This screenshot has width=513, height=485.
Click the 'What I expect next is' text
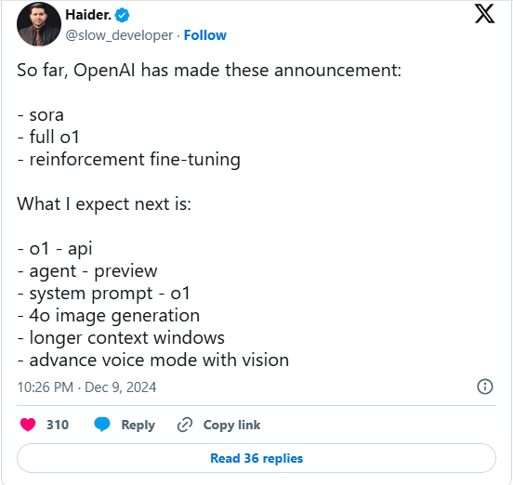pos(104,204)
